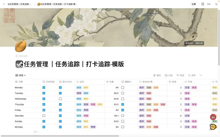Uncheck Tuesday's 饮食控制 checkbox
Viewport: 220px width, 137px height.
point(44,93)
